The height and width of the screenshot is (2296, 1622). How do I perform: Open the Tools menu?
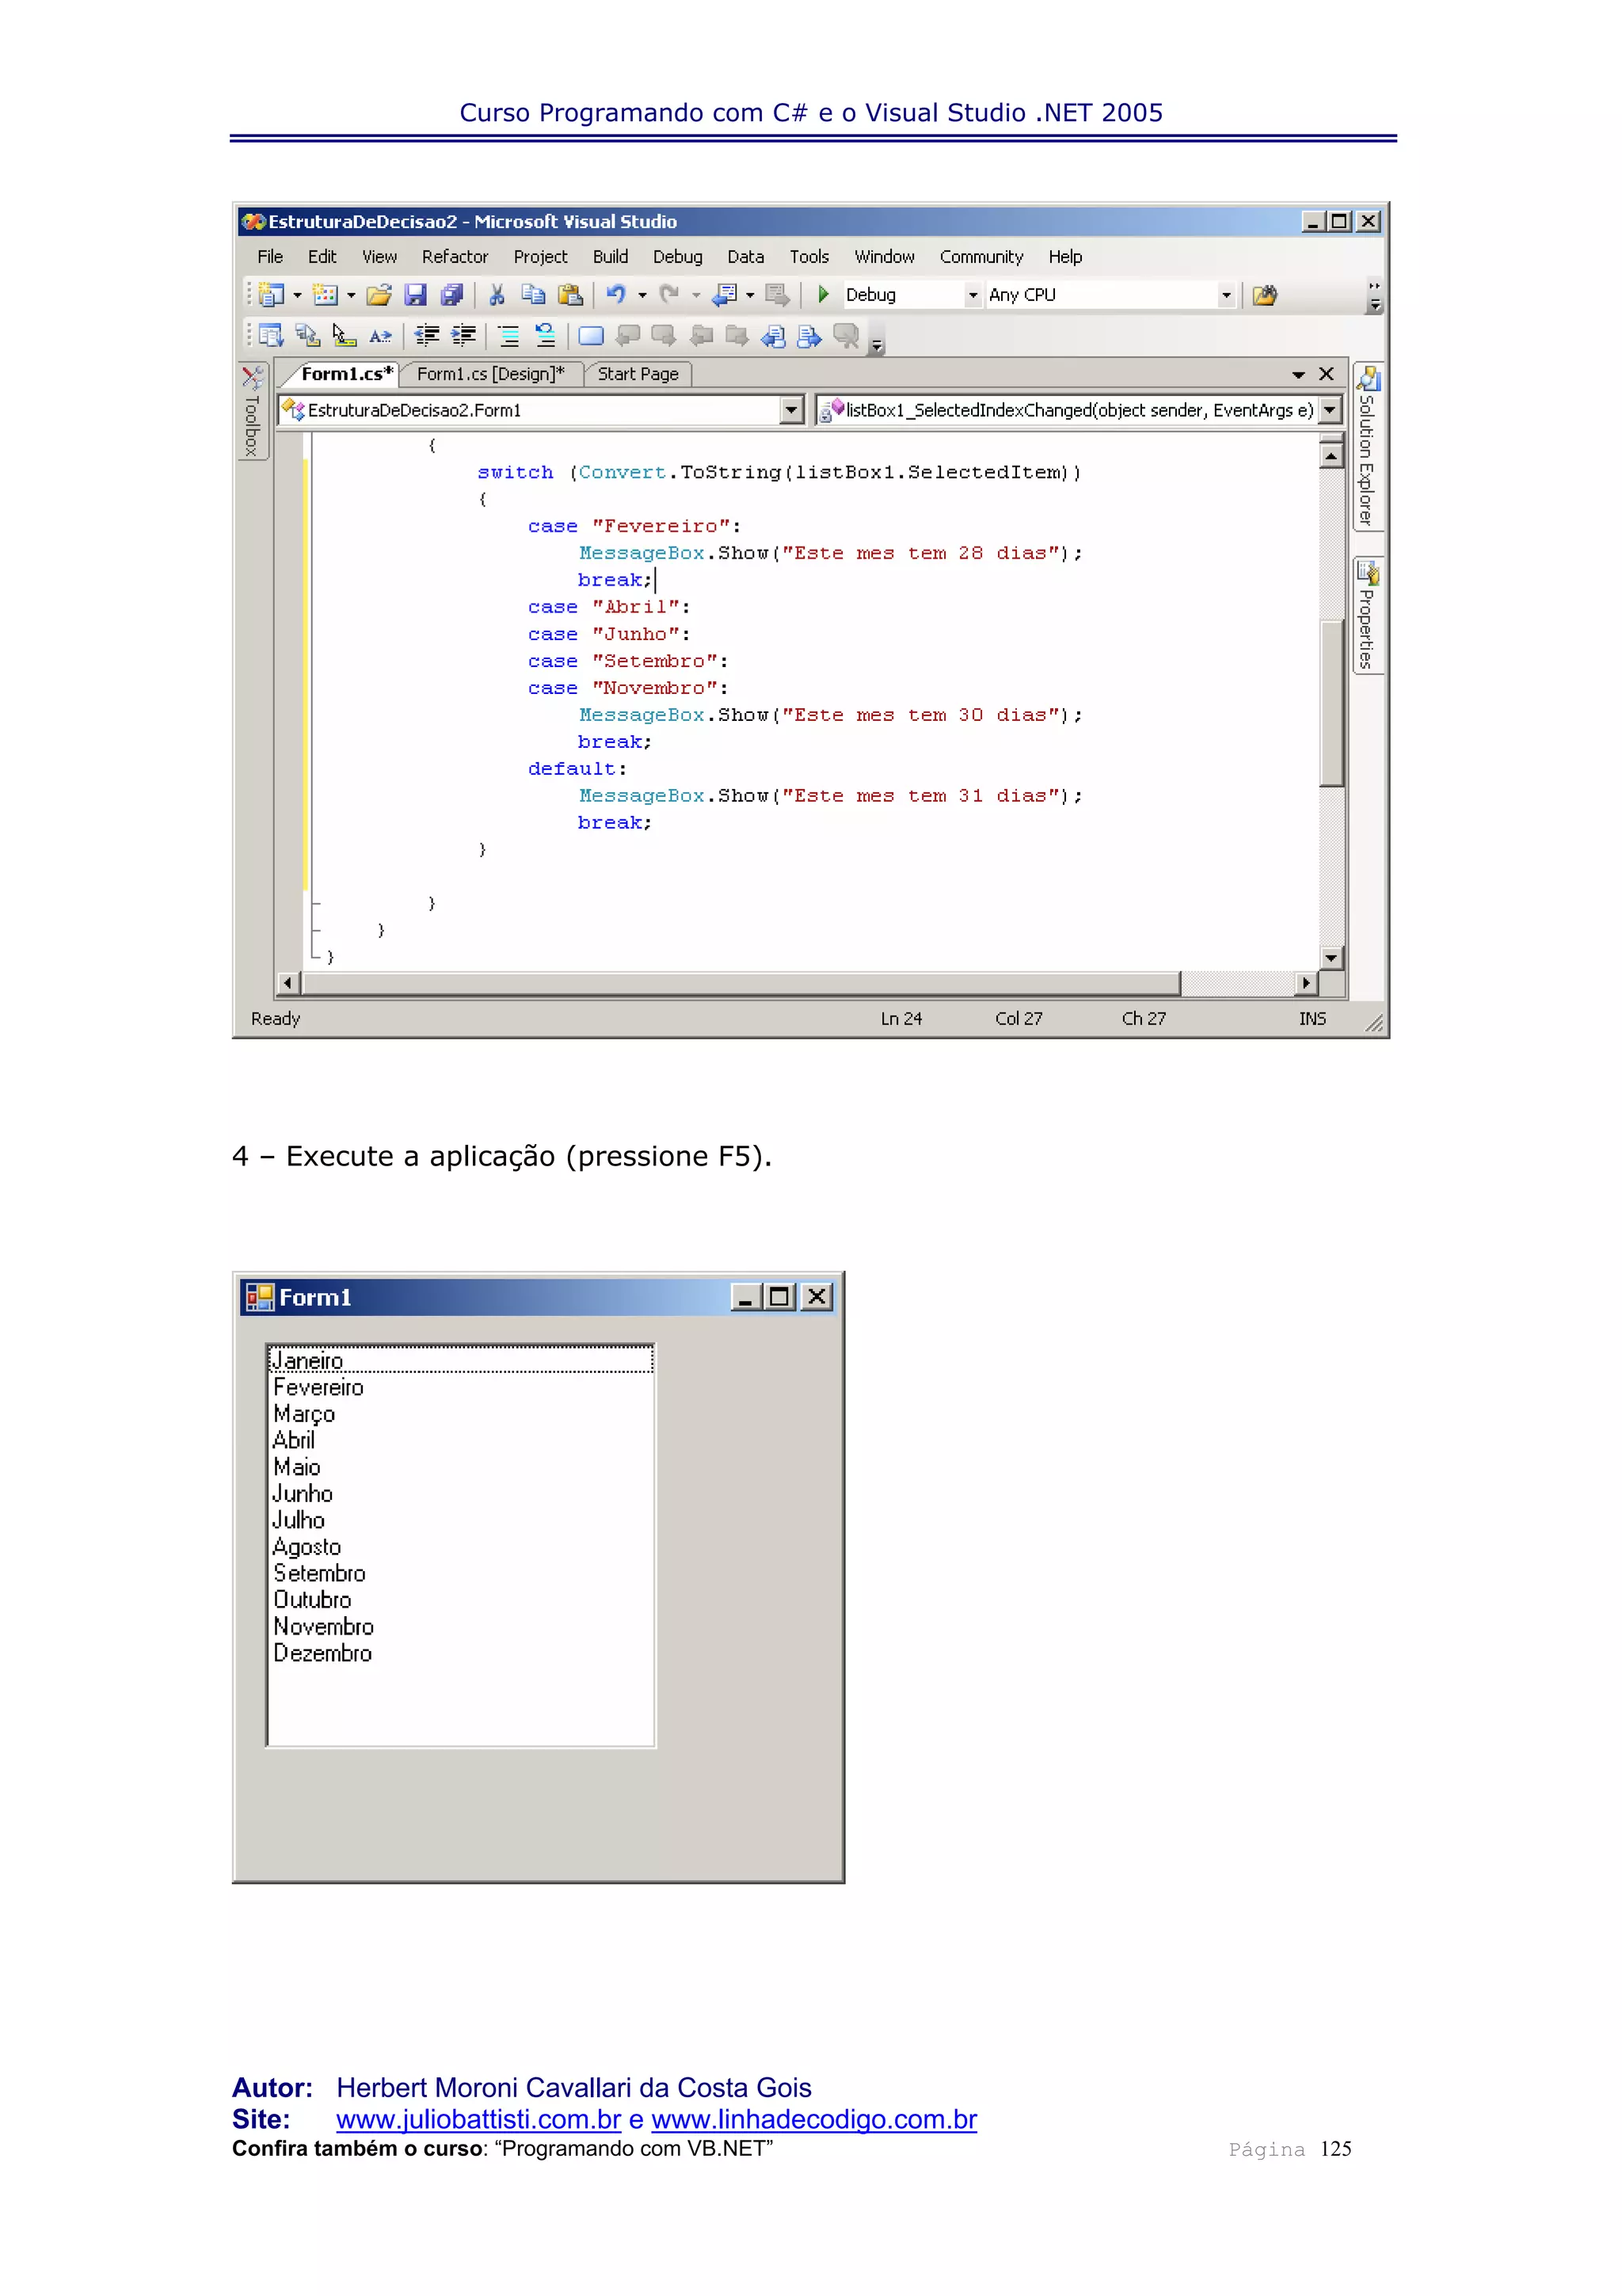(x=809, y=257)
